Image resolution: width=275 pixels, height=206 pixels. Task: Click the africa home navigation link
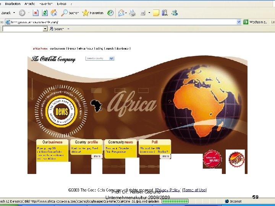[40, 48]
